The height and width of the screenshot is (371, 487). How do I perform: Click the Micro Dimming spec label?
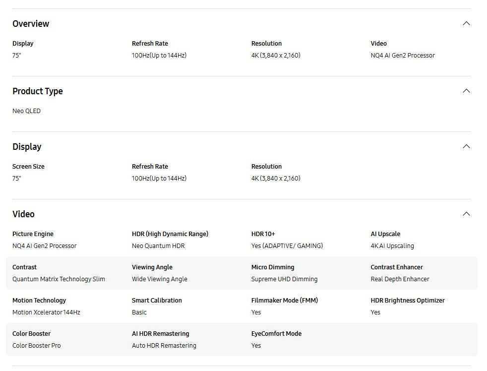(273, 267)
